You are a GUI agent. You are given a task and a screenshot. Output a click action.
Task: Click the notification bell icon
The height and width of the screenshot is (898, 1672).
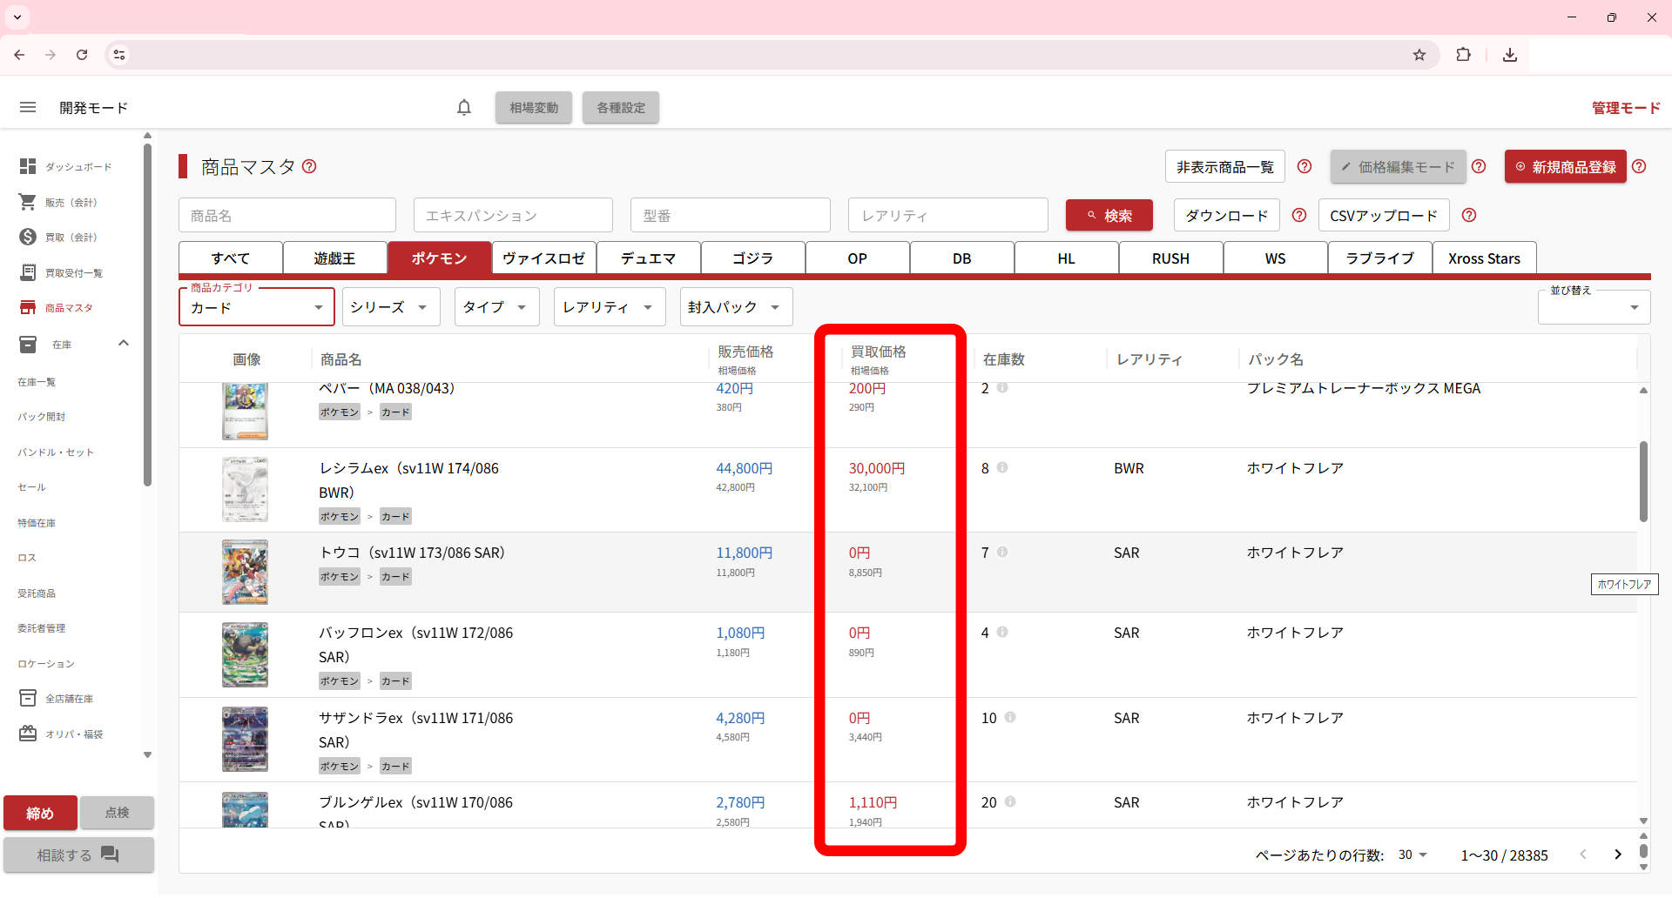pyautogui.click(x=464, y=107)
